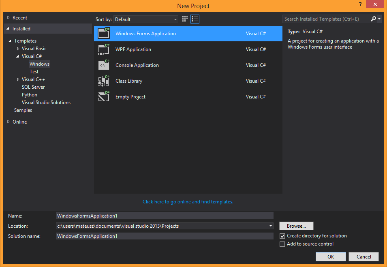Click the Windows Forms Application template icon
The width and height of the screenshot is (387, 267).
[104, 34]
